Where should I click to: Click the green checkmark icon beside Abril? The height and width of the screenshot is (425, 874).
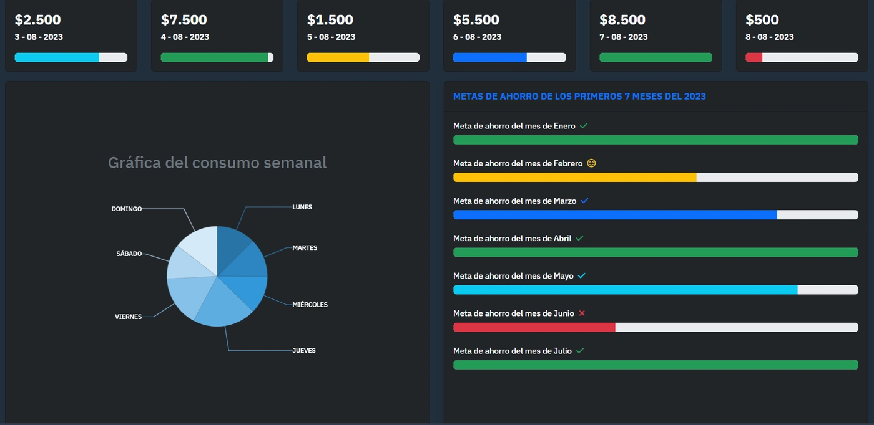click(580, 238)
